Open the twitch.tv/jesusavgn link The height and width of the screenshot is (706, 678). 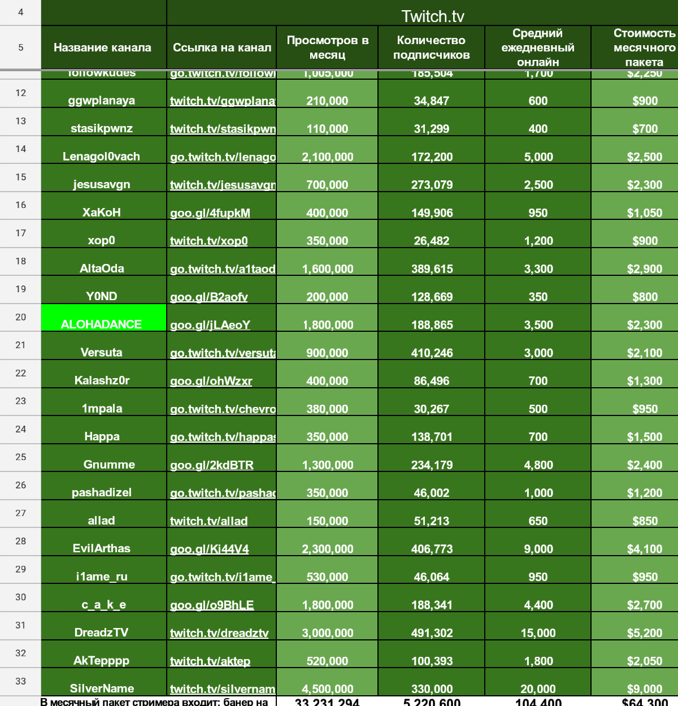[x=223, y=185]
